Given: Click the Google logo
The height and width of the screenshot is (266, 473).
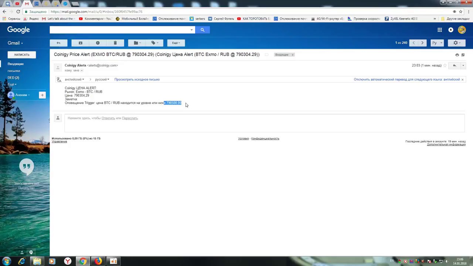Looking at the screenshot, I should click(18, 30).
